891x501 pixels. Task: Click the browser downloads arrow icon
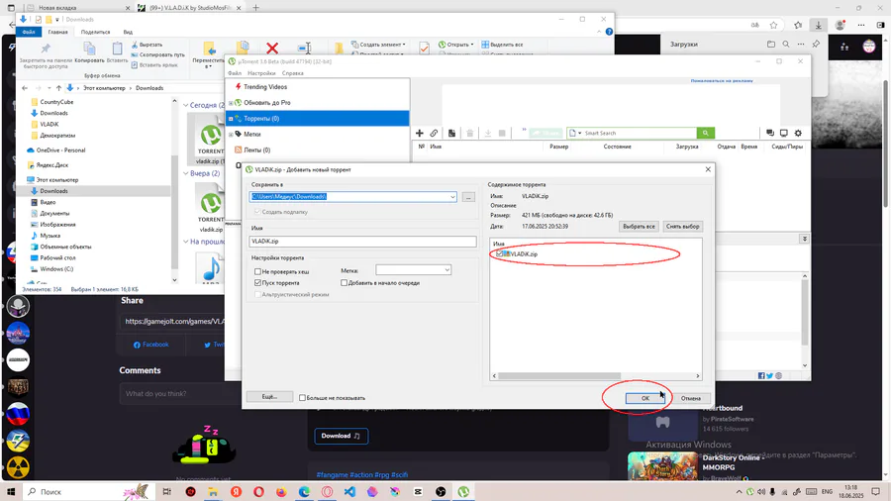(819, 25)
